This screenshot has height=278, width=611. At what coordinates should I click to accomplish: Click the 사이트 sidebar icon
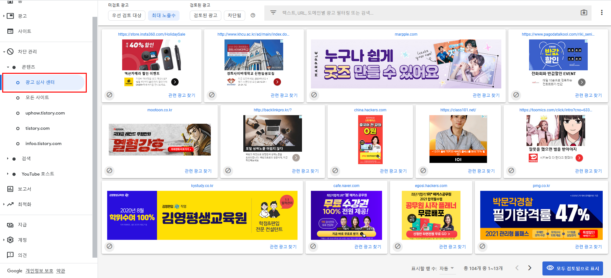pyautogui.click(x=11, y=31)
